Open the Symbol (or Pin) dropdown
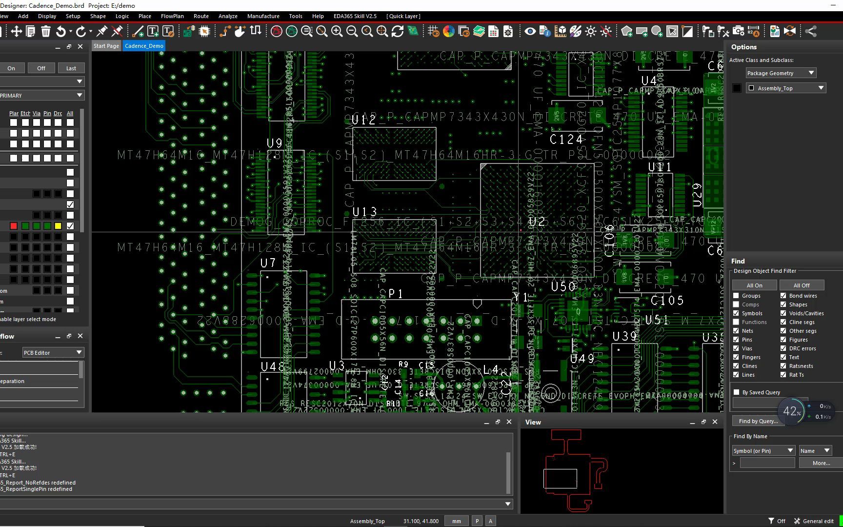 click(x=763, y=450)
